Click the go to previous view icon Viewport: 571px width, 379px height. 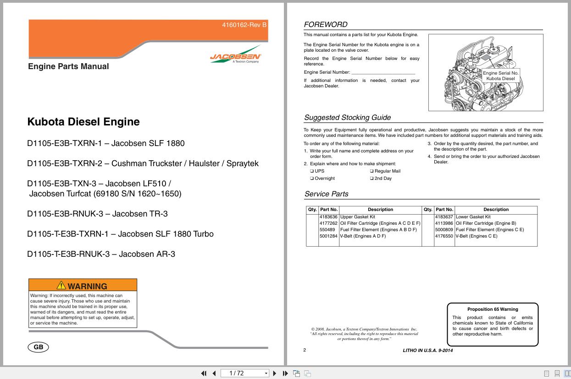tap(296, 373)
